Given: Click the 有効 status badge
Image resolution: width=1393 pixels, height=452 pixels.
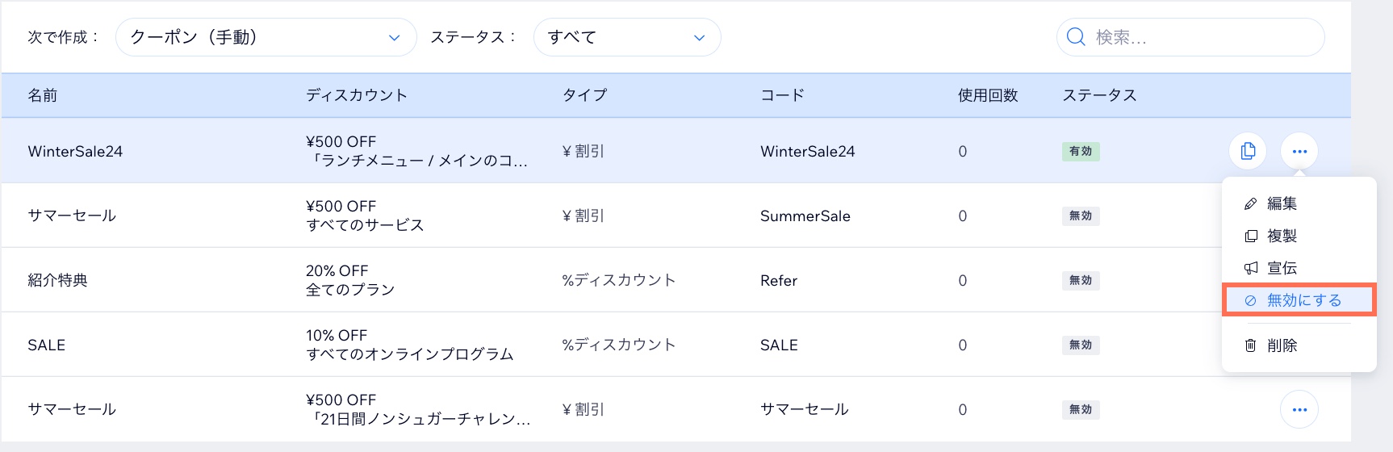Looking at the screenshot, I should pos(1081,151).
